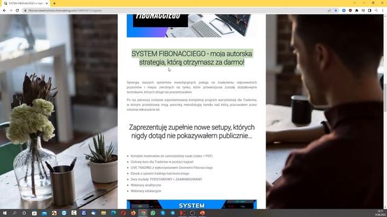Click bullet "Ebook z opisem tradingu harmonicznego"
The height and width of the screenshot is (217, 387).
160,174
